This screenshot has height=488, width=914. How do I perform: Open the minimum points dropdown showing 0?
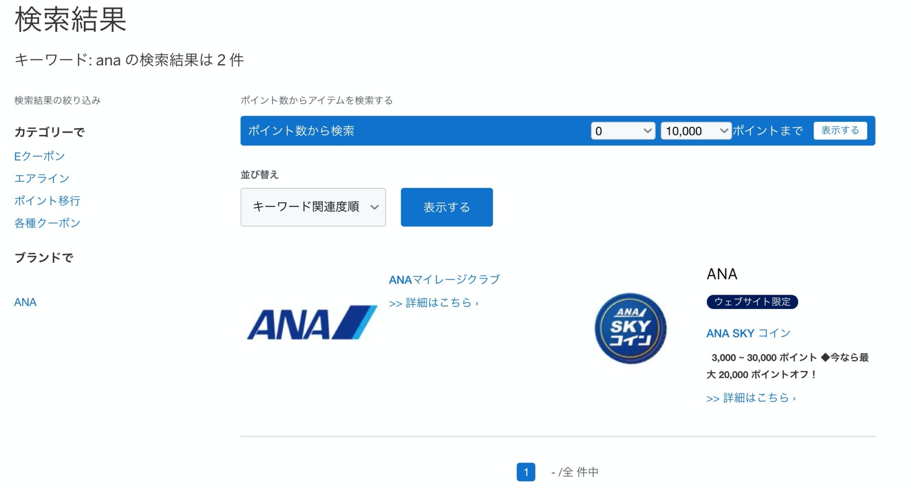(623, 131)
